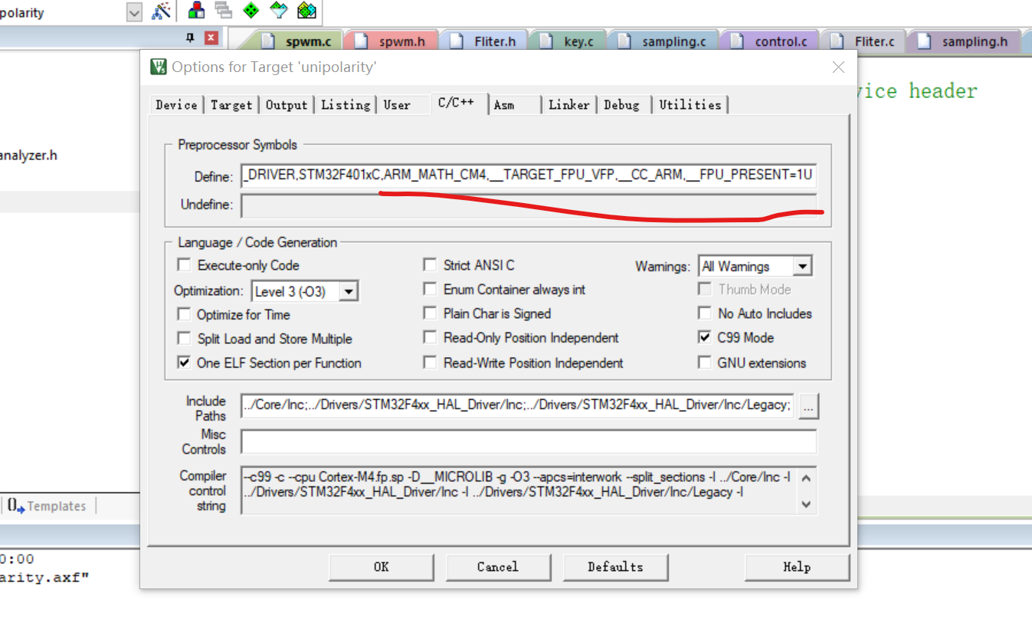Open the Optimization level dropdown
This screenshot has height=626, width=1032.
point(349,290)
